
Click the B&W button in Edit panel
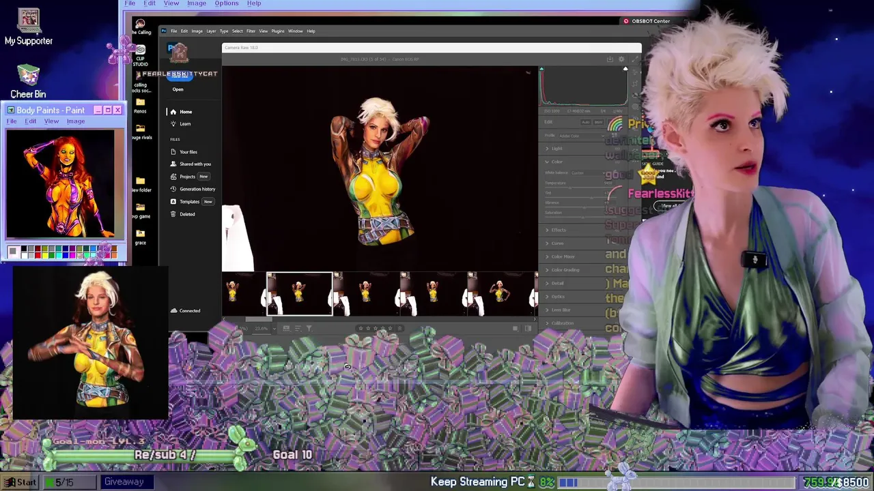(x=598, y=122)
